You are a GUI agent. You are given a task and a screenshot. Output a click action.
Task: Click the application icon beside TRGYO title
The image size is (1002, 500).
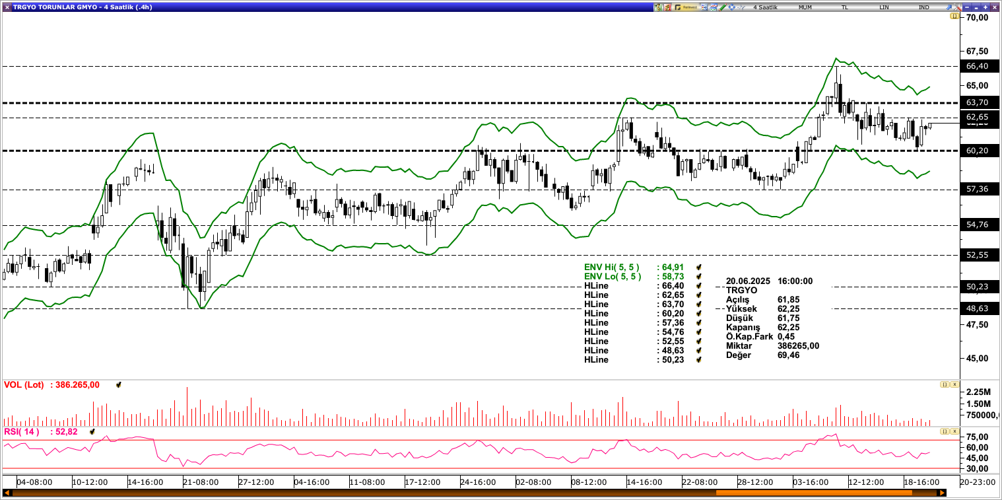pos(6,7)
